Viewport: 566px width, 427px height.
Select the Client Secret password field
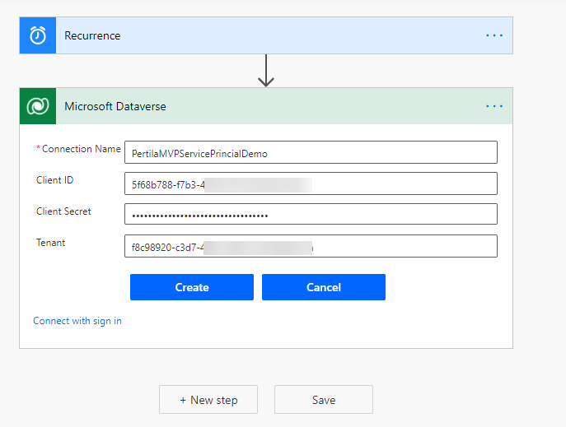[311, 215]
